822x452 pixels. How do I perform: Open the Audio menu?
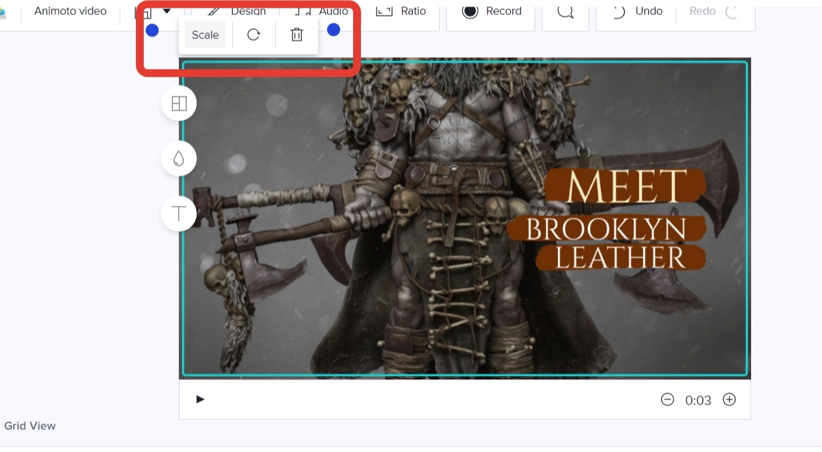(323, 11)
